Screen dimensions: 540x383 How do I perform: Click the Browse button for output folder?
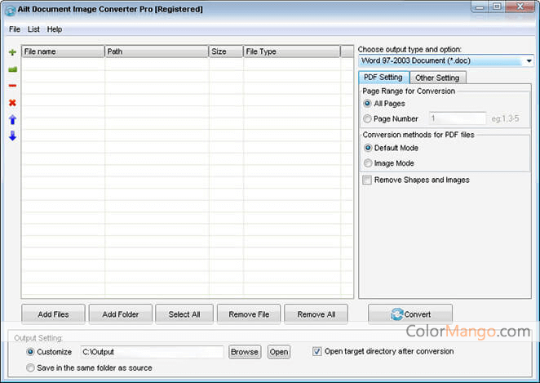click(x=245, y=352)
